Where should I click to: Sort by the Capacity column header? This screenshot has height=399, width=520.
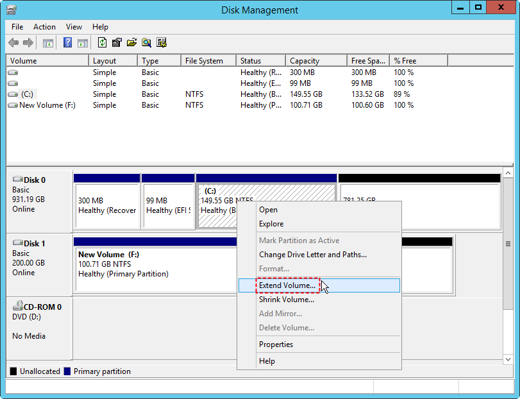pyautogui.click(x=305, y=61)
